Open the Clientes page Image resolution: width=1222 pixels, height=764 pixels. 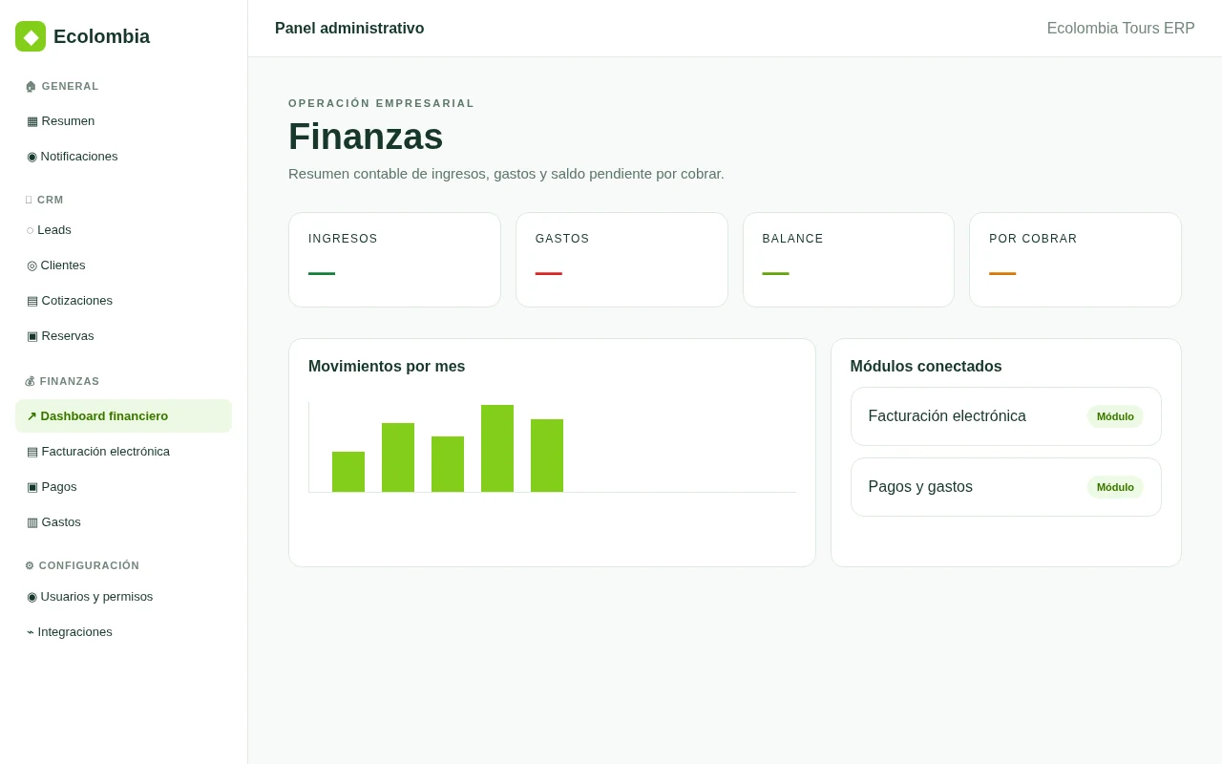[123, 265]
